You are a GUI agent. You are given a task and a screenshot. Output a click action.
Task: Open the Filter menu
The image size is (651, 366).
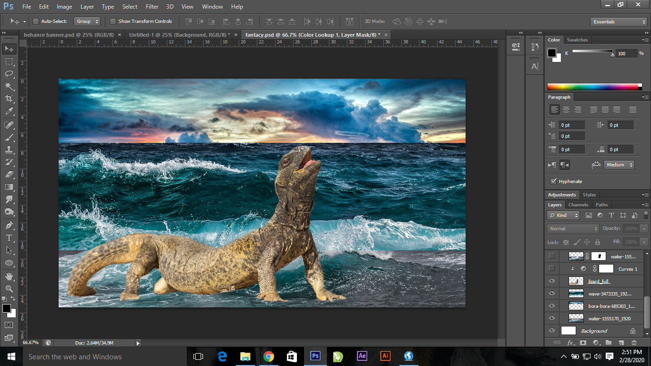tap(152, 7)
